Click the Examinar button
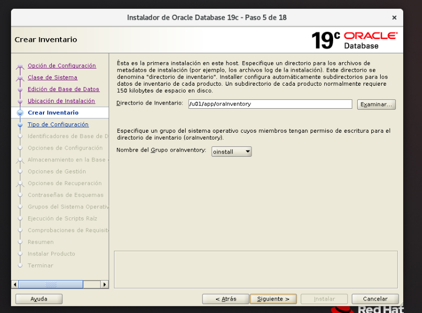Viewport: 422px width, 313px height. point(376,104)
